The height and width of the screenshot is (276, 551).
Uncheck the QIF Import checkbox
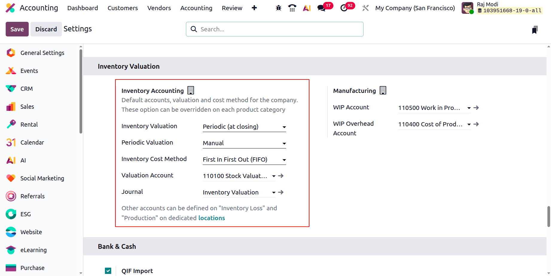tap(108, 271)
